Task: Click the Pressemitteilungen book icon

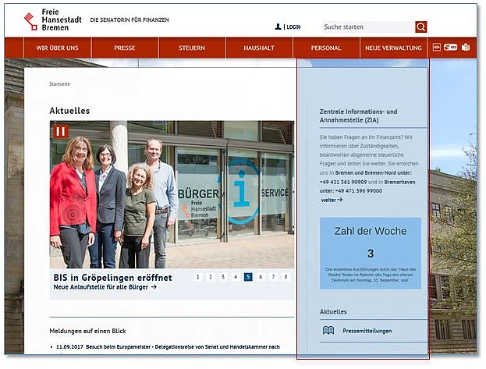Action: pyautogui.click(x=328, y=331)
